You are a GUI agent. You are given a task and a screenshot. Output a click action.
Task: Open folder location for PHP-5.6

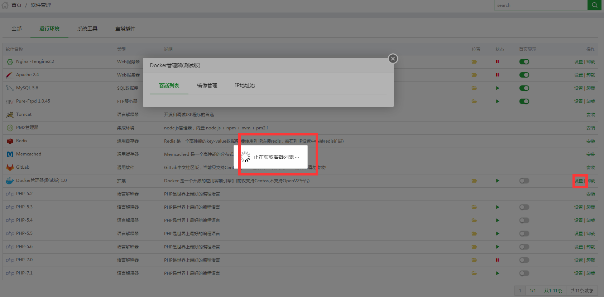pyautogui.click(x=474, y=247)
